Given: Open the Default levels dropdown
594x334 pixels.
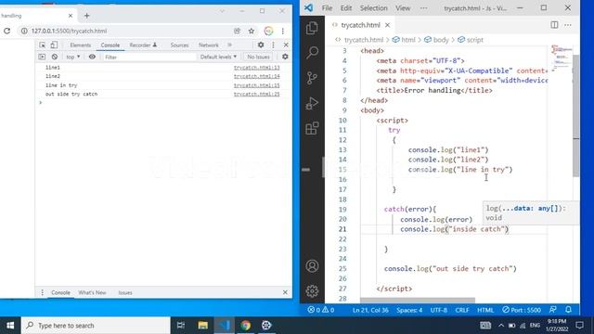Looking at the screenshot, I should tap(218, 57).
